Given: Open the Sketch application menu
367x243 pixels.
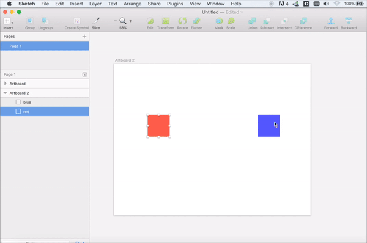Looking at the screenshot, I should tap(27, 4).
